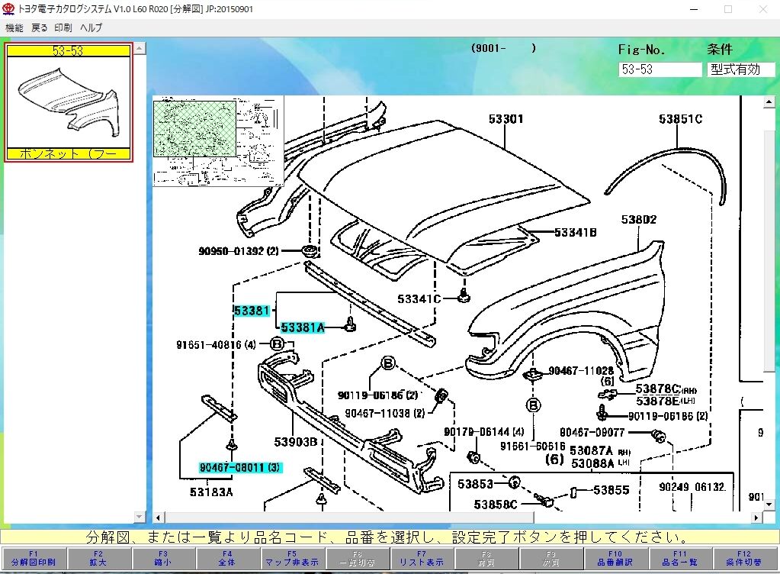Click diagram vertical scrollbar up arrow
Viewport: 780px width, 574px height.
click(769, 102)
